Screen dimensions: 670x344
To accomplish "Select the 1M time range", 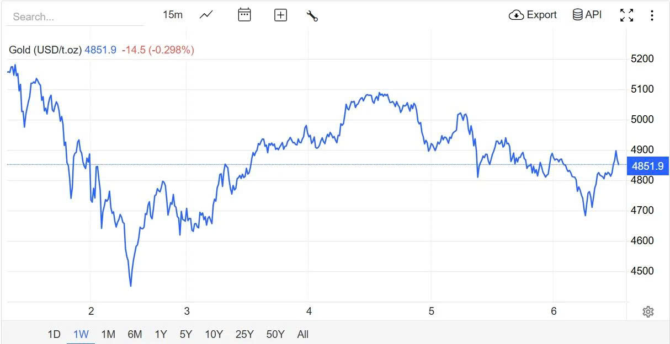I will pos(108,334).
